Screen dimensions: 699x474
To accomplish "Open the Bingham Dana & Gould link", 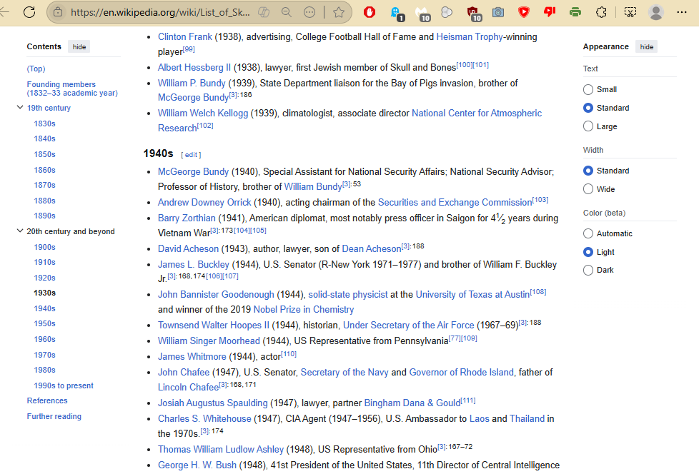I will point(412,403).
